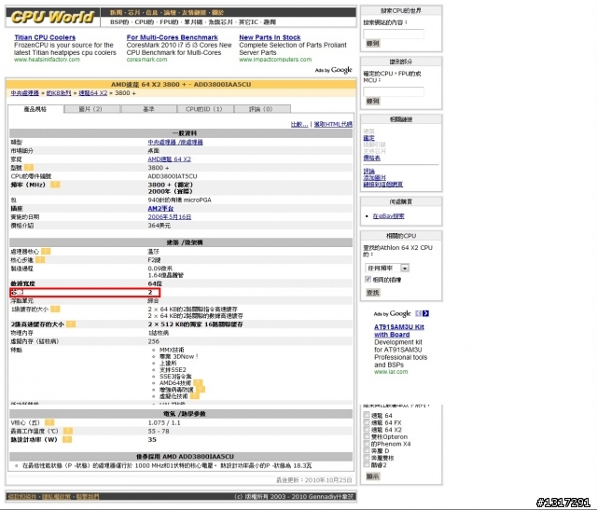Image resolution: width=597 pixels, height=510 pixels.
Task: Click the help icon after AMD64技術
Action: [198, 383]
